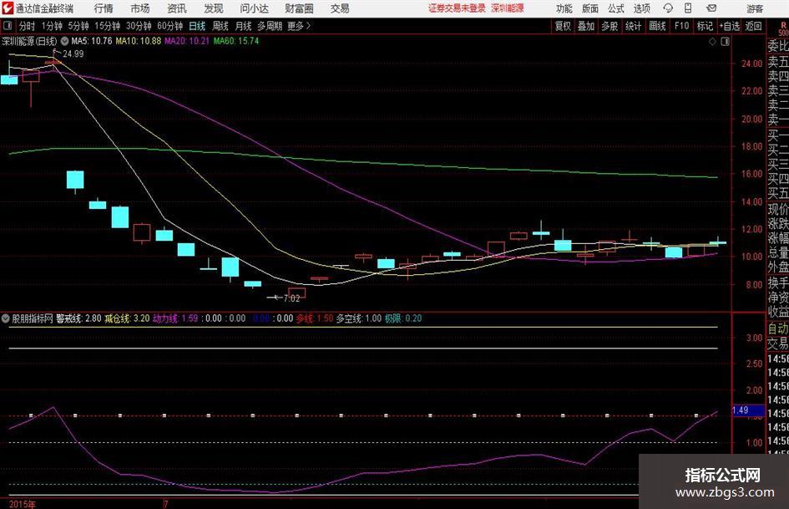Click the MA20: 10.21 label
This screenshot has height=509, width=789.
187,41
